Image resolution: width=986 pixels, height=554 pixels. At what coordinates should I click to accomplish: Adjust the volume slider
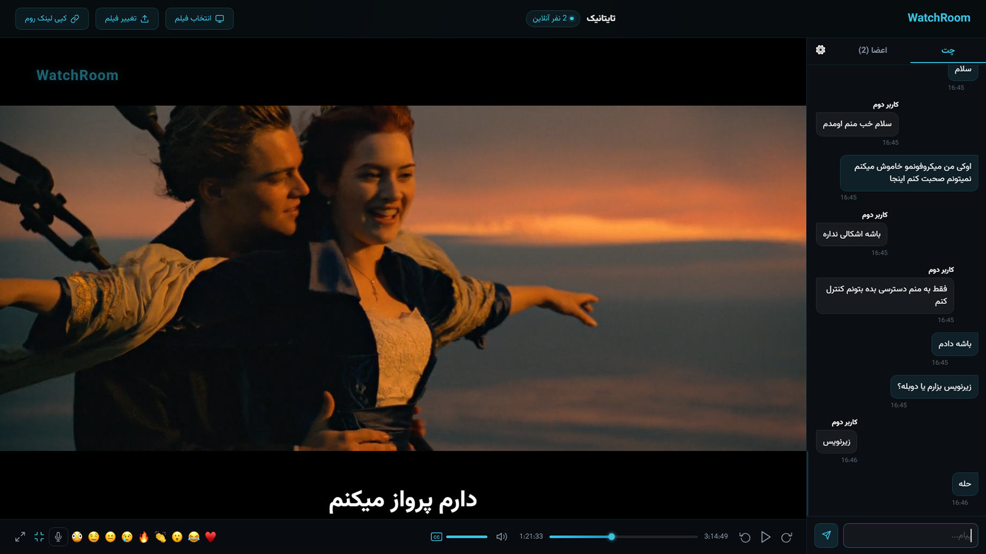click(x=467, y=536)
